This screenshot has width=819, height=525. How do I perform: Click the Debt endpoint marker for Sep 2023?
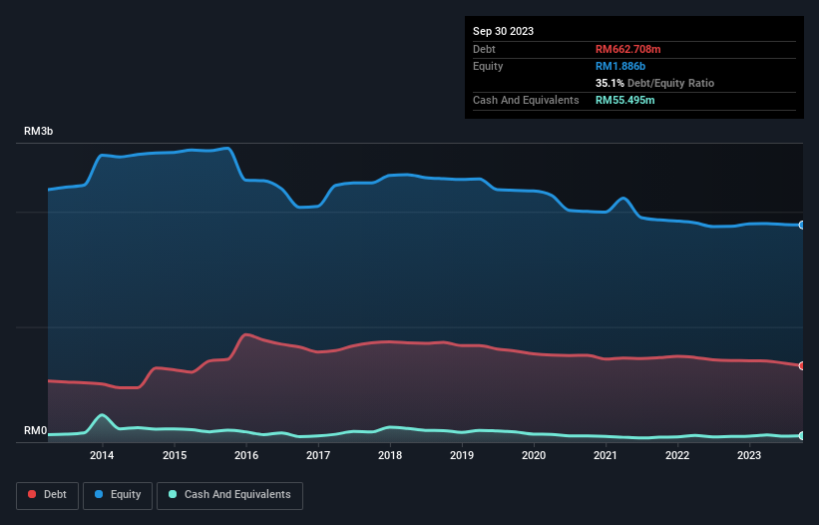pyautogui.click(x=802, y=365)
